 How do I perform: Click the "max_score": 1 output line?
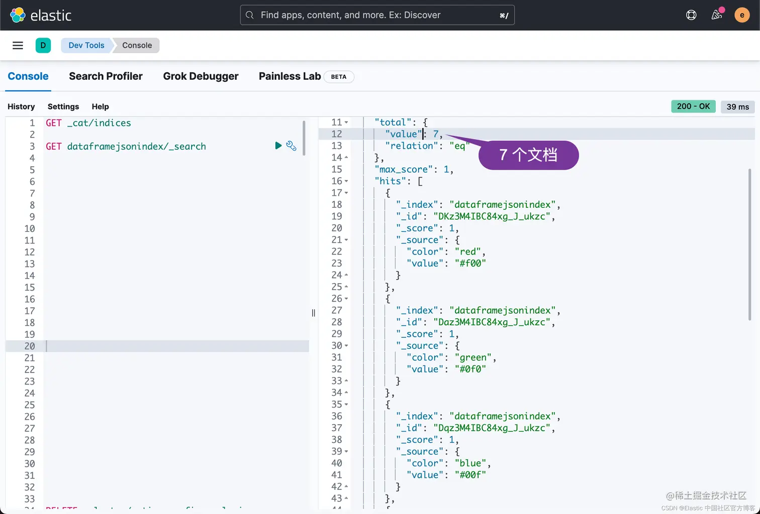click(414, 169)
